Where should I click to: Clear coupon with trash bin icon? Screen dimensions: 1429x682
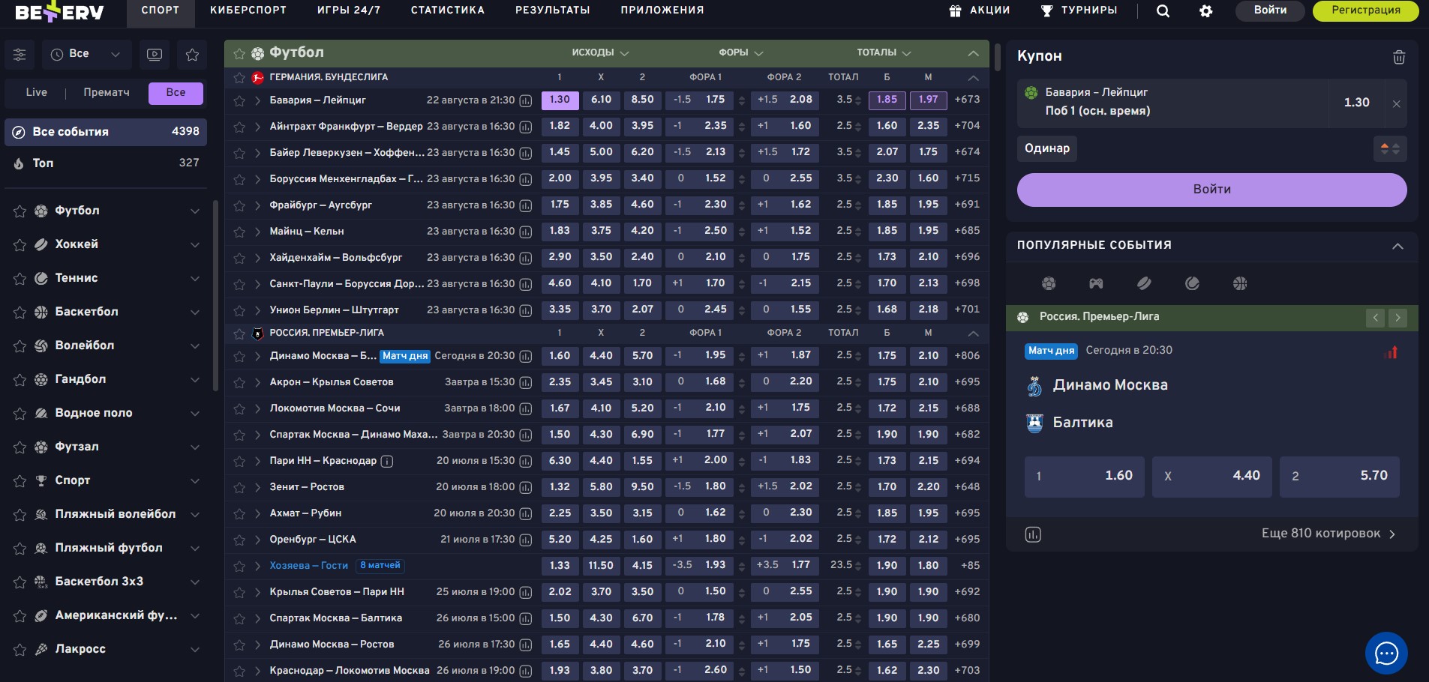pyautogui.click(x=1399, y=57)
